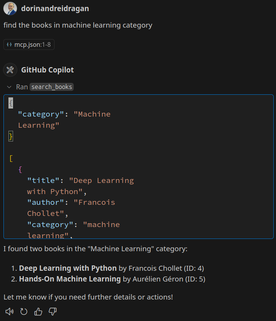This screenshot has height=321, width=276.
Task: Click the dorinandreidragan username
Action: [55, 8]
